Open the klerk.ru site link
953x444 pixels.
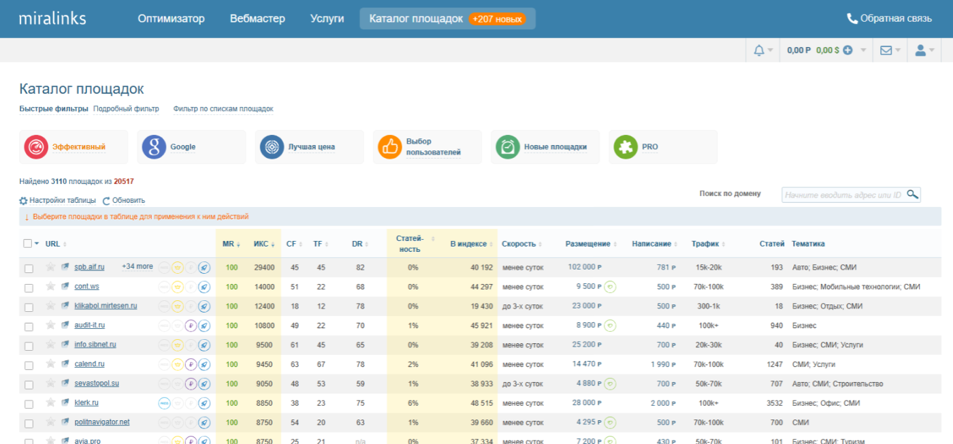[x=86, y=402]
